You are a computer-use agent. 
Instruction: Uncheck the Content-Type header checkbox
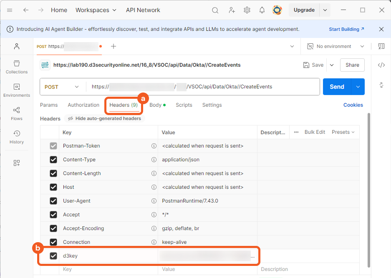(x=53, y=160)
